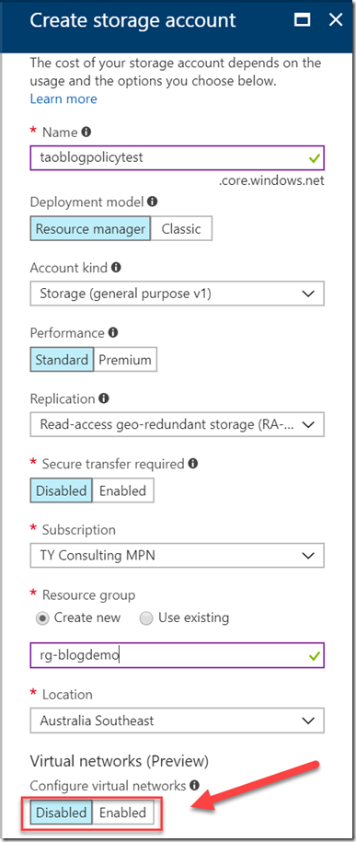The width and height of the screenshot is (356, 842).
Task: Select Use existing resource group radio
Action: 145,618
